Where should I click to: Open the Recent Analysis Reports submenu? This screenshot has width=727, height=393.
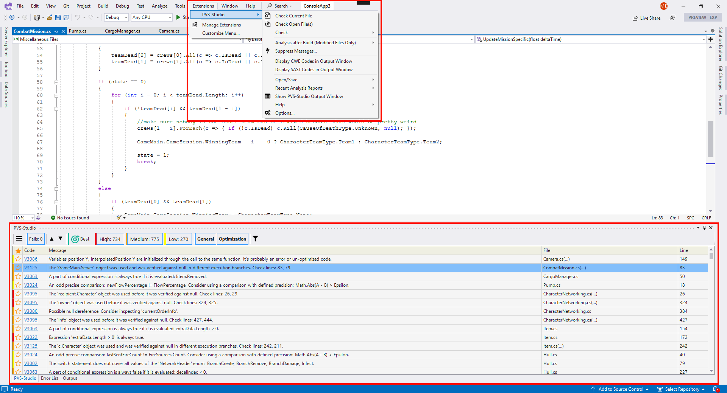321,88
